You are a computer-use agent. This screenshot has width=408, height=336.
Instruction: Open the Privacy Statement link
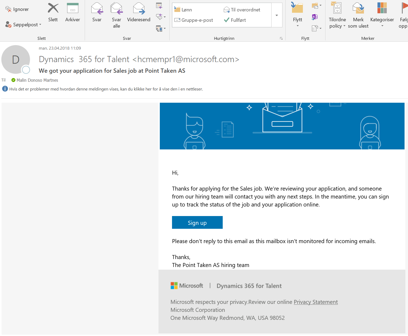pos(316,302)
